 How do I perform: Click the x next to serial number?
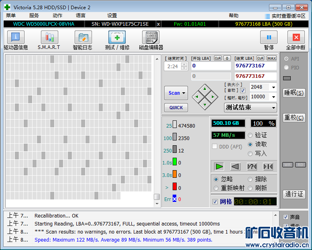pos(158,24)
